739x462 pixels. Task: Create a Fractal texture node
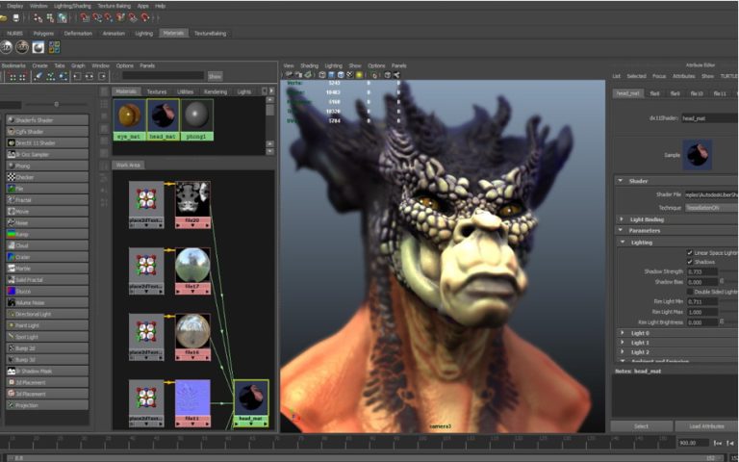click(x=47, y=200)
